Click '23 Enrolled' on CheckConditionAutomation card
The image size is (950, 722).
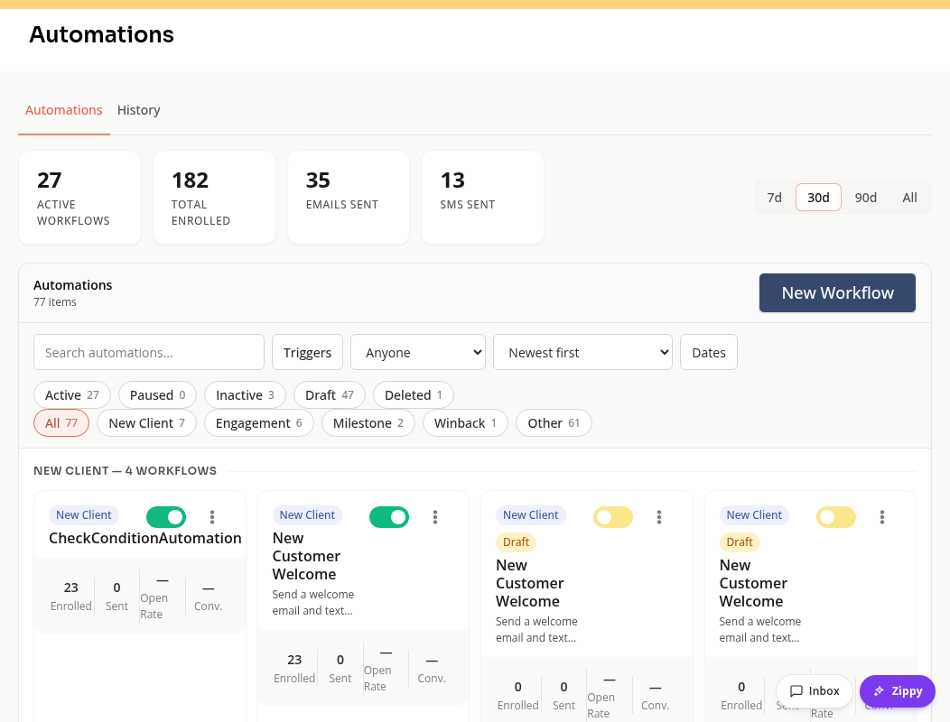(70, 596)
